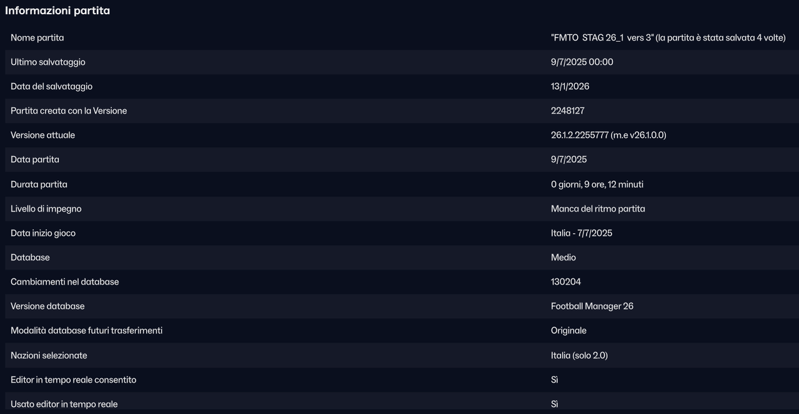Select the value 'Italia (solo 2.0)'
This screenshot has height=414, width=799.
tap(579, 355)
